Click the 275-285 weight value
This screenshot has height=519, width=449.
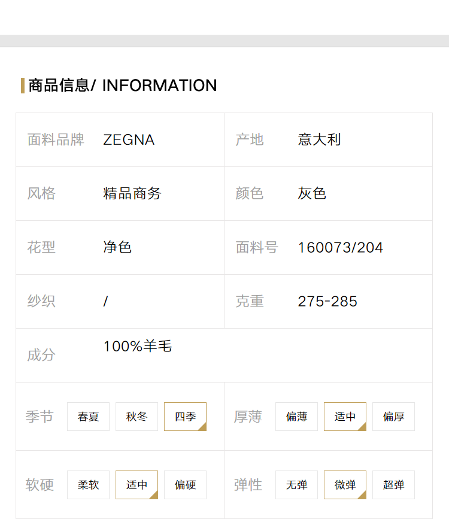tap(327, 301)
